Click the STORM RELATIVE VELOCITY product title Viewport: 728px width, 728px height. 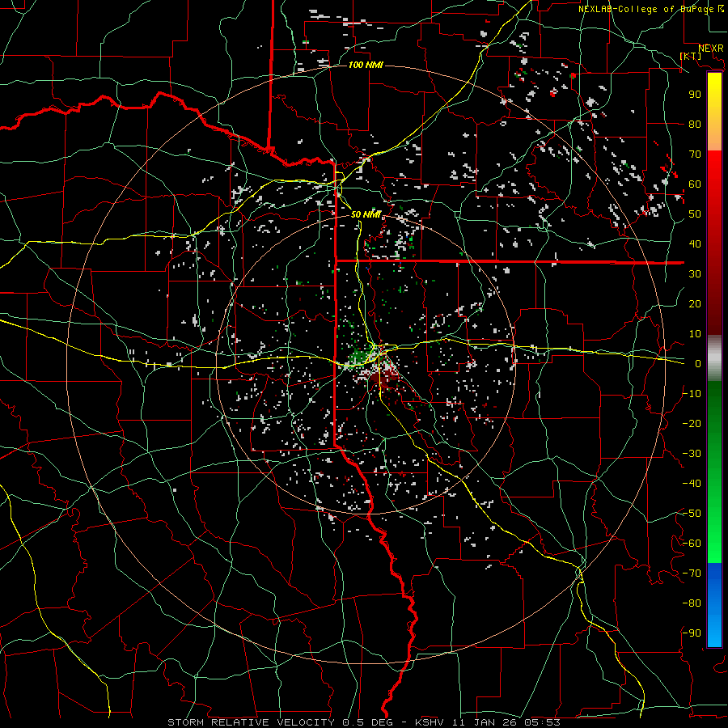coord(251,722)
